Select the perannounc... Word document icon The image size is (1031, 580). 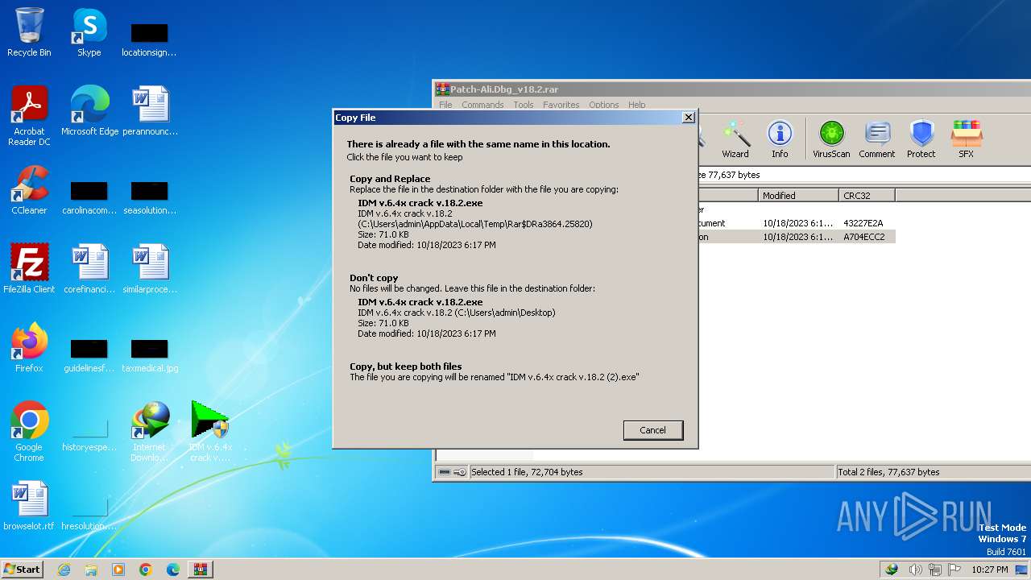click(150, 111)
